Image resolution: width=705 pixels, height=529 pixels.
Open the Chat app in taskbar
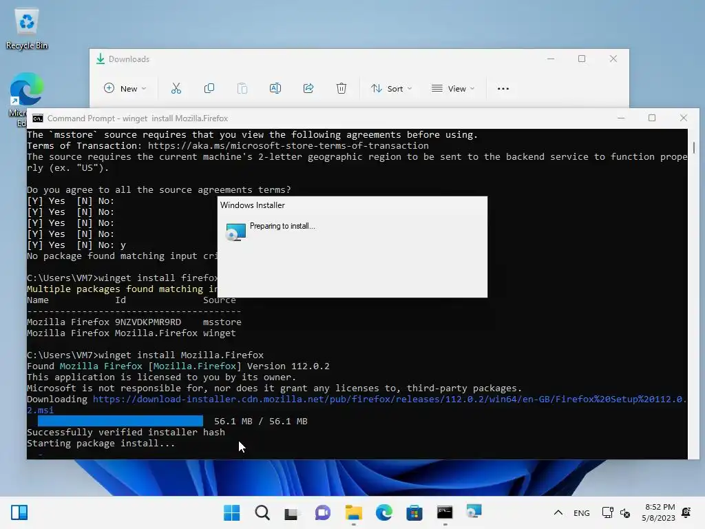(x=323, y=512)
